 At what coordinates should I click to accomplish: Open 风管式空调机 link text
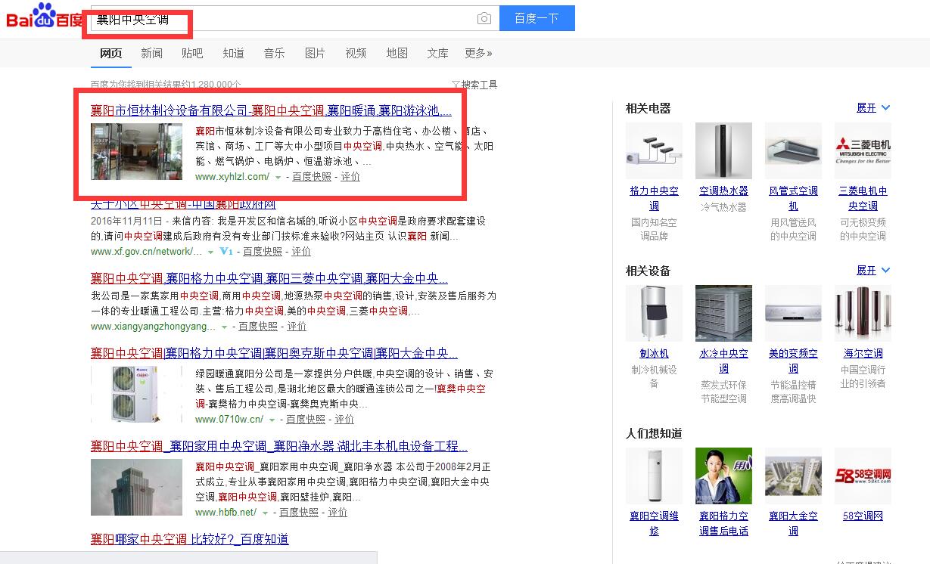click(793, 199)
